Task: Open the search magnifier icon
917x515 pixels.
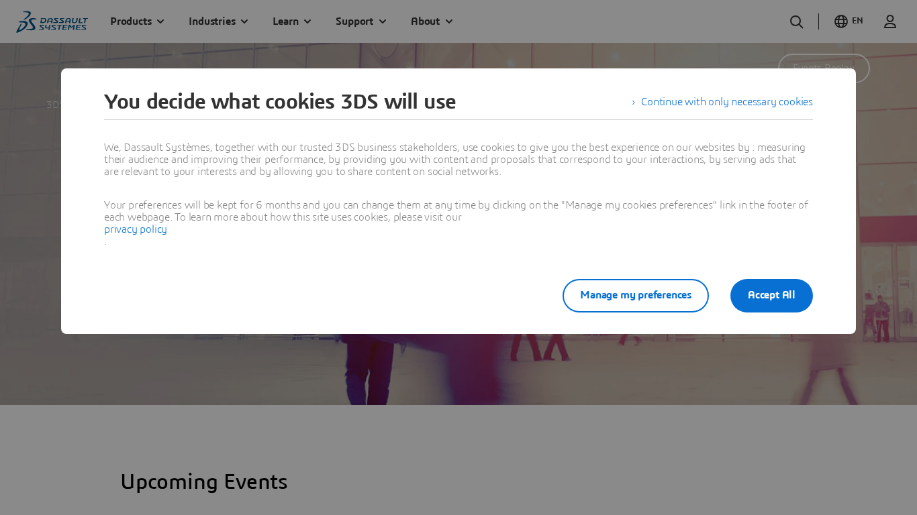Action: [x=796, y=21]
